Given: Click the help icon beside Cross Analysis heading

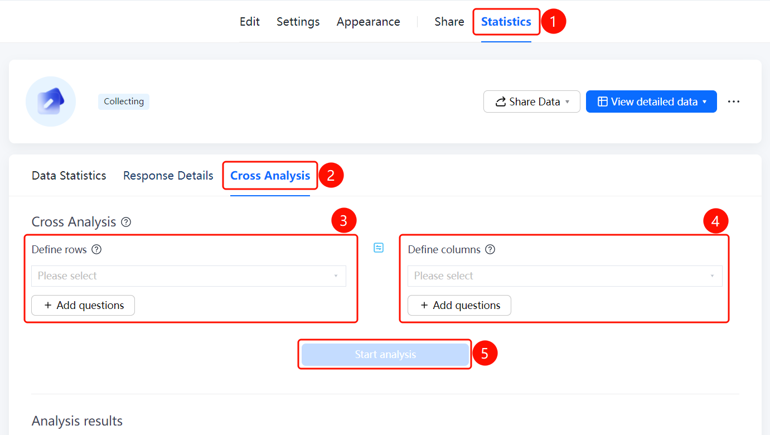Looking at the screenshot, I should (126, 222).
